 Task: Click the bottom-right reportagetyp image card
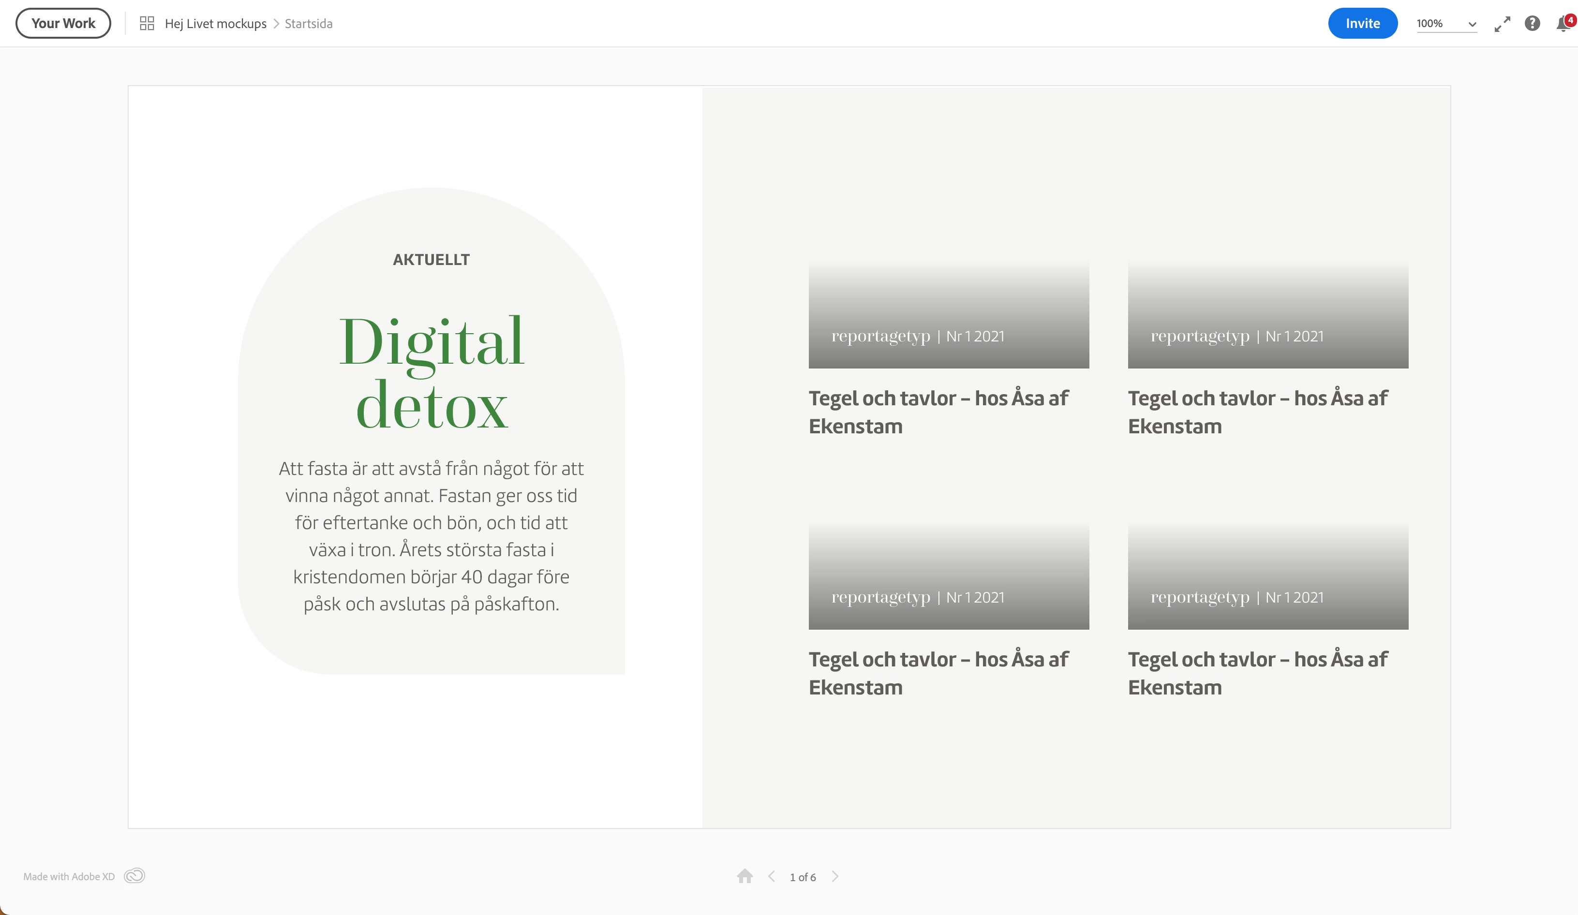1268,576
